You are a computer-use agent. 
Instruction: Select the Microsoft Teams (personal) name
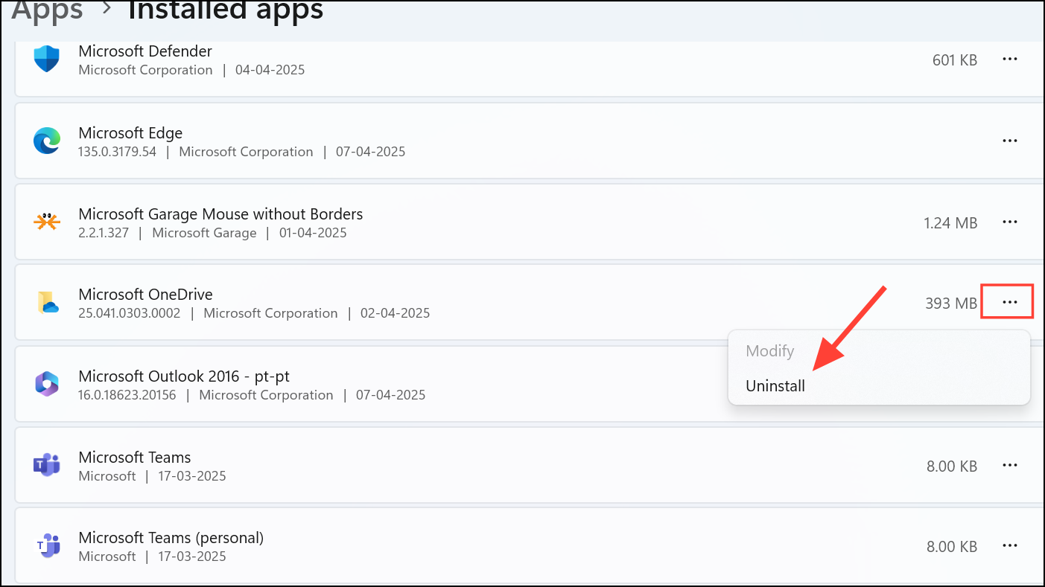(171, 538)
